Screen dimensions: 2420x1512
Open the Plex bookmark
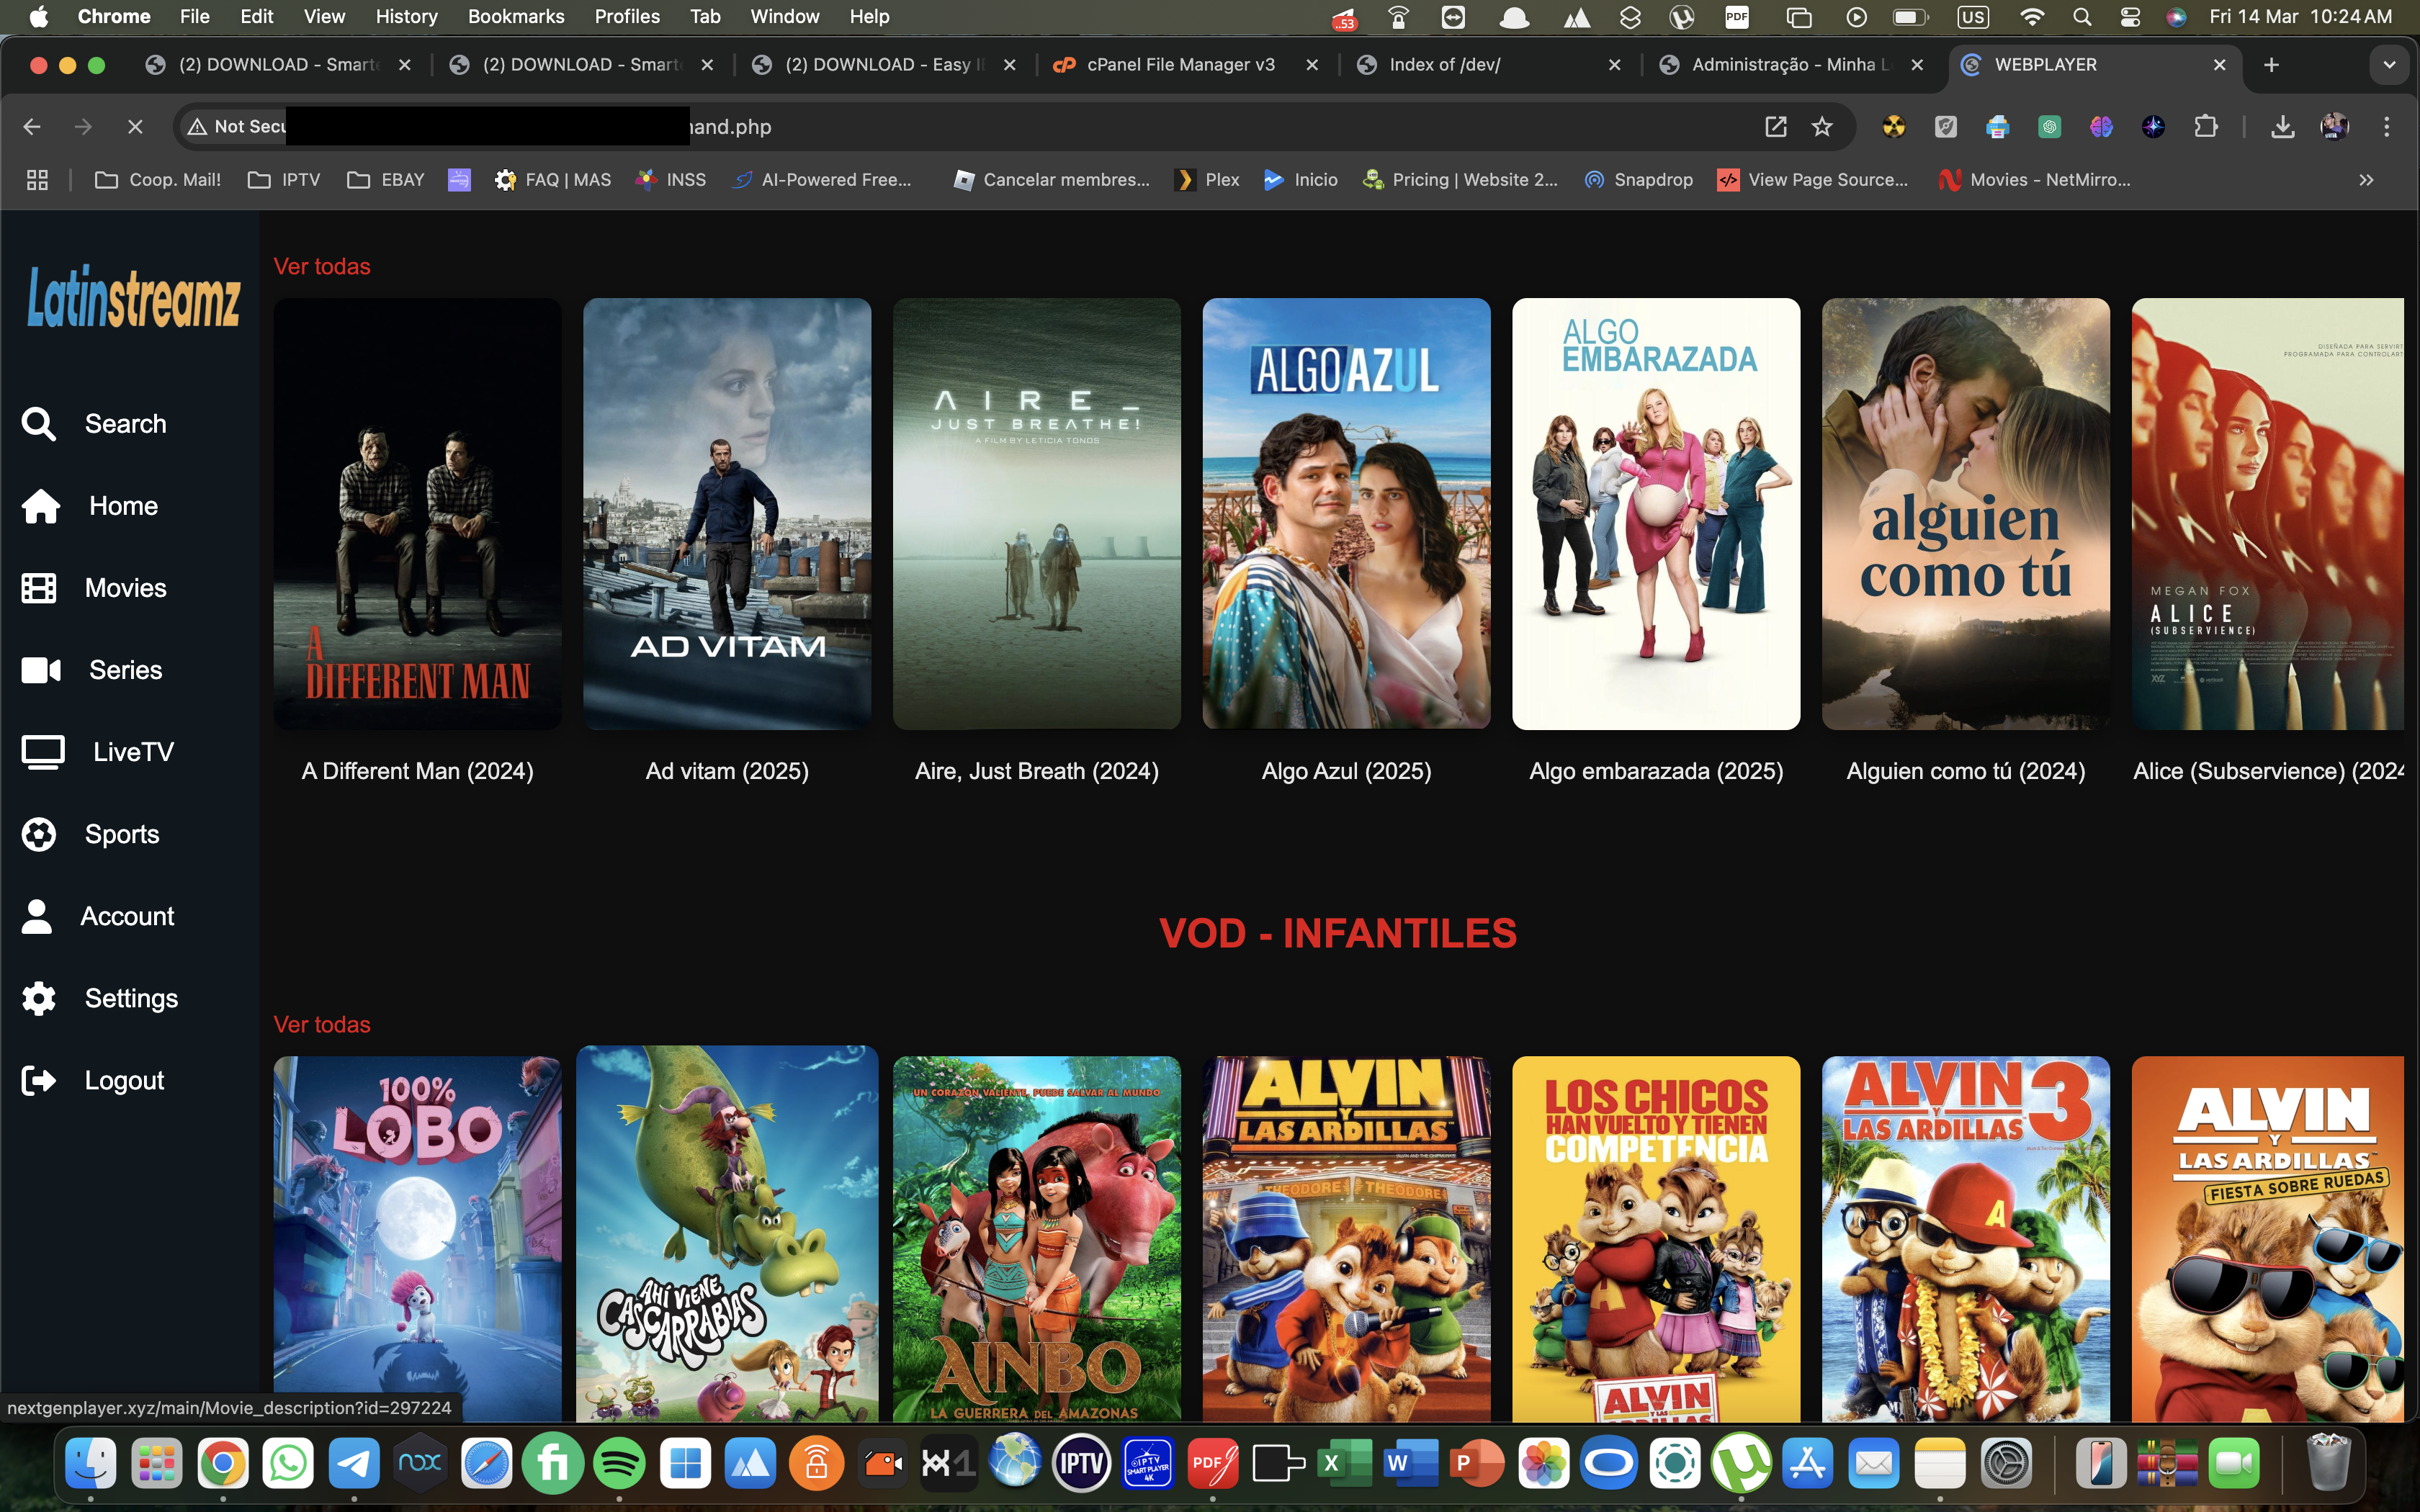point(1206,180)
